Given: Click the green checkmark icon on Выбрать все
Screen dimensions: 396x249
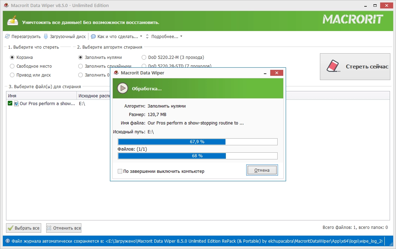Looking at the screenshot, I should 10,228.
